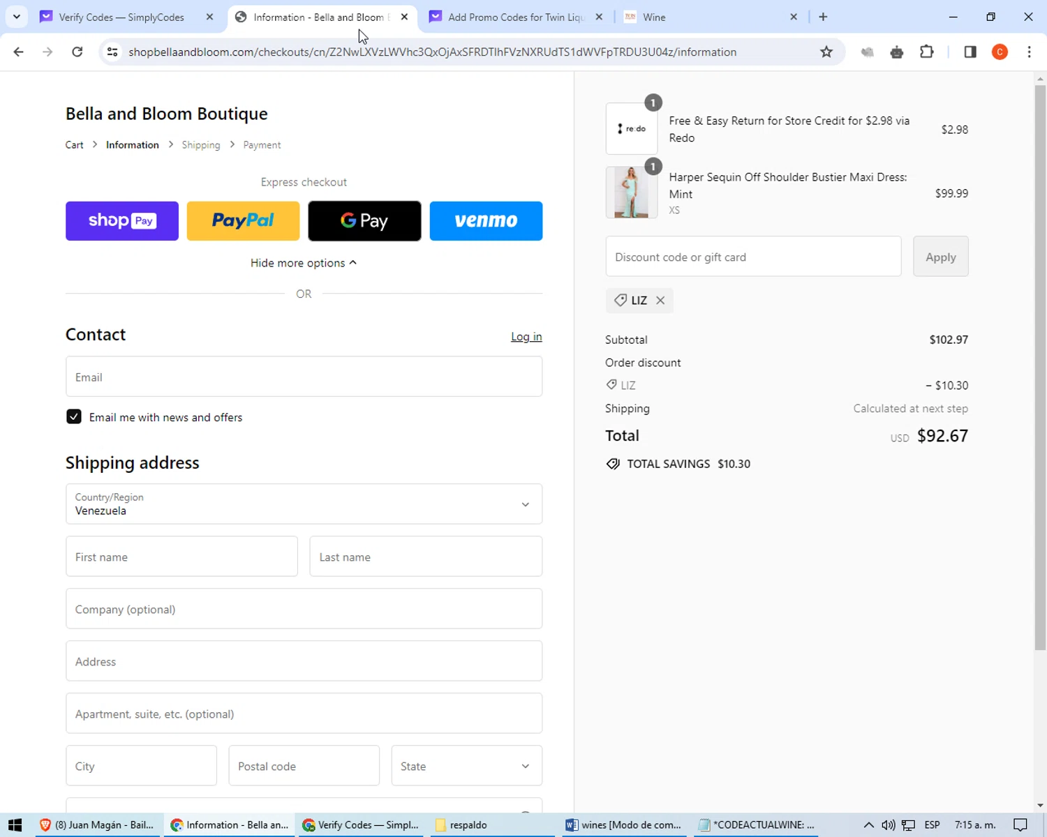Open Brave Juan Magán taskbar window

(98, 824)
